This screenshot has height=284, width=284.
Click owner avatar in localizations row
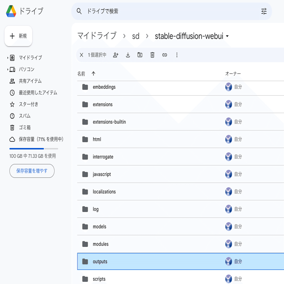(x=229, y=192)
